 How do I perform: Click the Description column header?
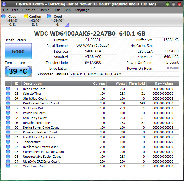click(x=54, y=83)
